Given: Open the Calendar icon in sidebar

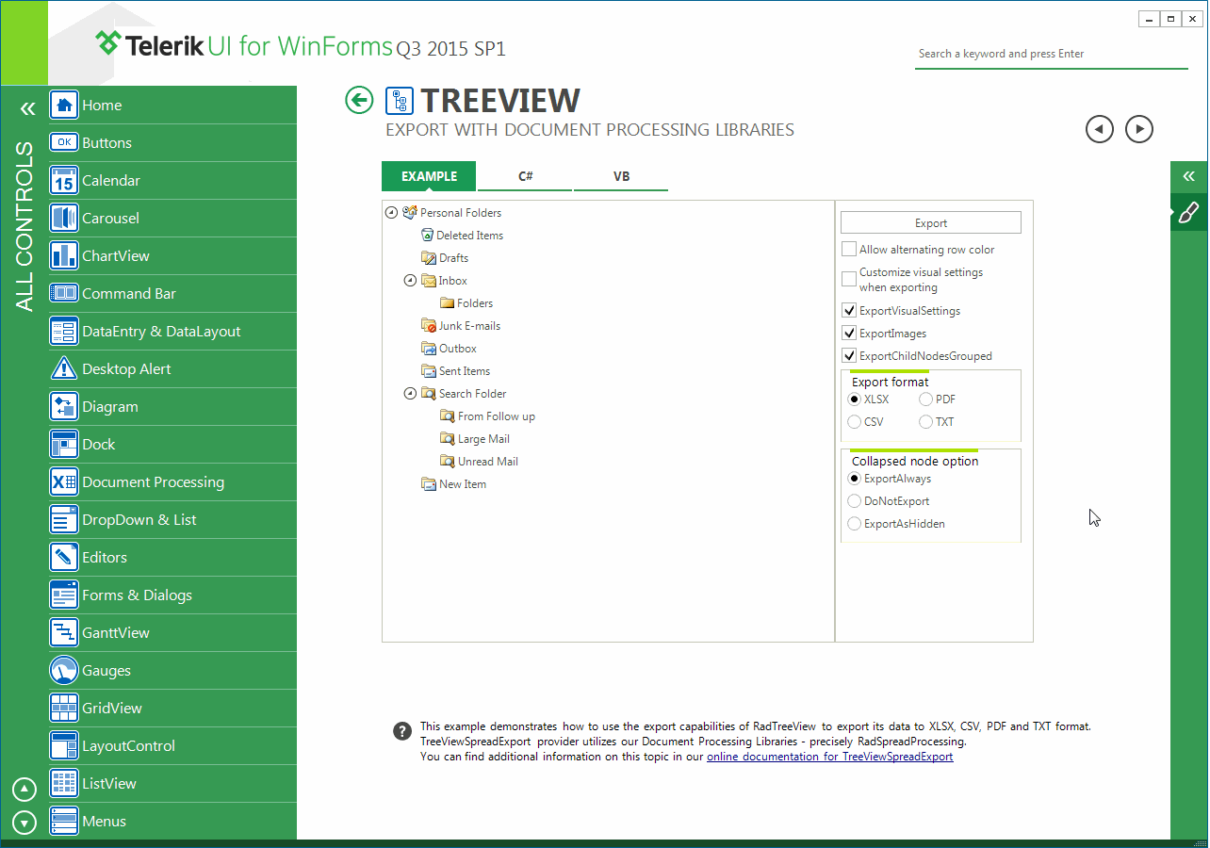Looking at the screenshot, I should 64,181.
